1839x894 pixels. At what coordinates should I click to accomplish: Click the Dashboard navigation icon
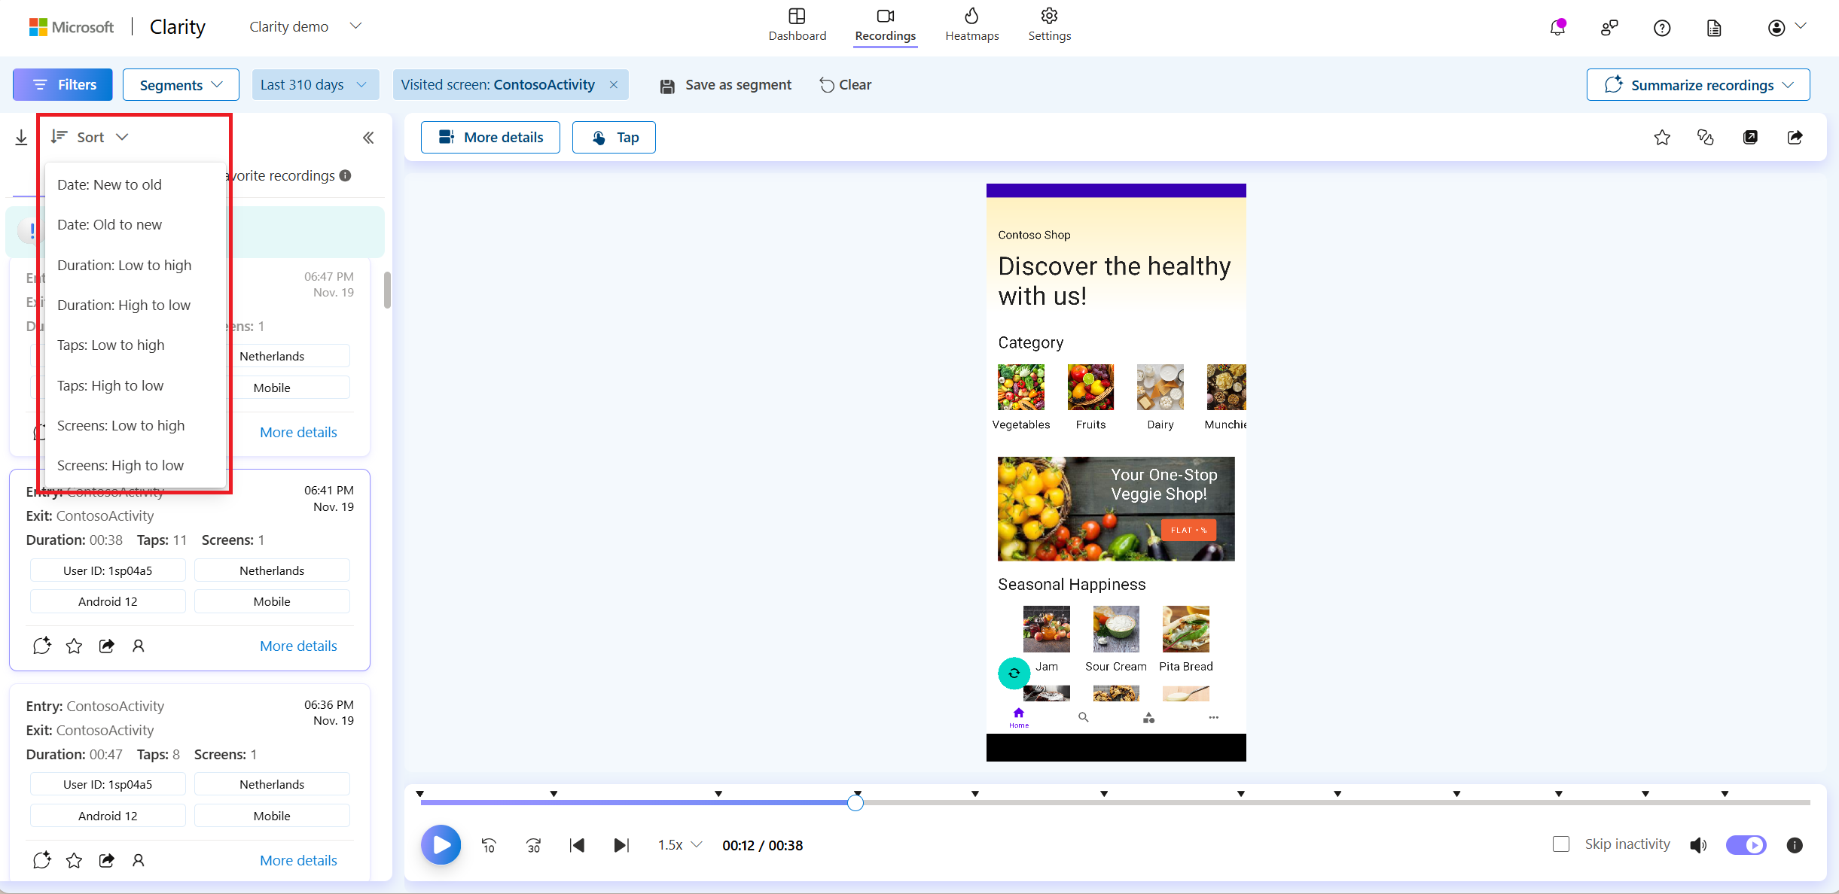coord(798,17)
